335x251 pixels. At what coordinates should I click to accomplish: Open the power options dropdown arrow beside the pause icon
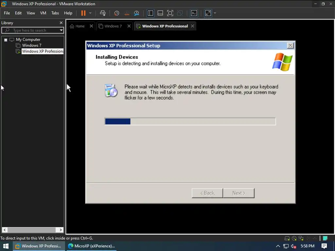click(x=90, y=13)
